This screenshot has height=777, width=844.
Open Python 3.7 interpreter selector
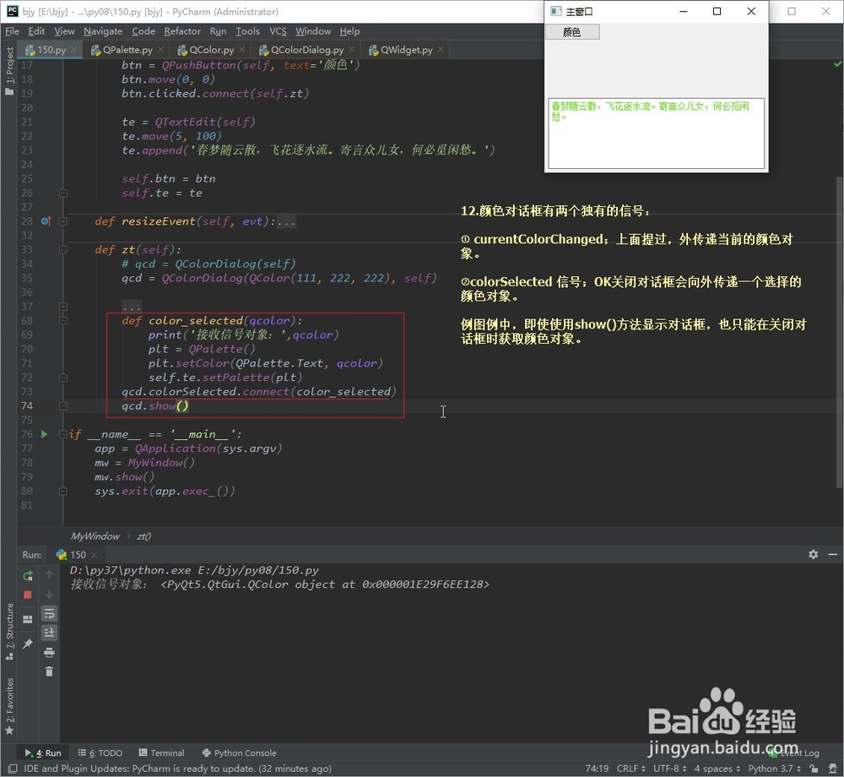pos(774,769)
